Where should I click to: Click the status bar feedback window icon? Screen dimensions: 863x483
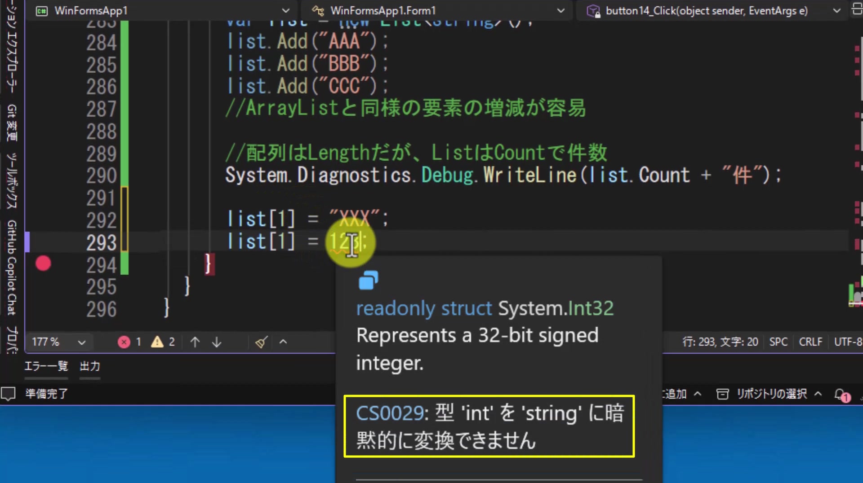[8, 394]
